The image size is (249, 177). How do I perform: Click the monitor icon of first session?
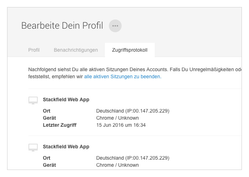pyautogui.click(x=33, y=100)
